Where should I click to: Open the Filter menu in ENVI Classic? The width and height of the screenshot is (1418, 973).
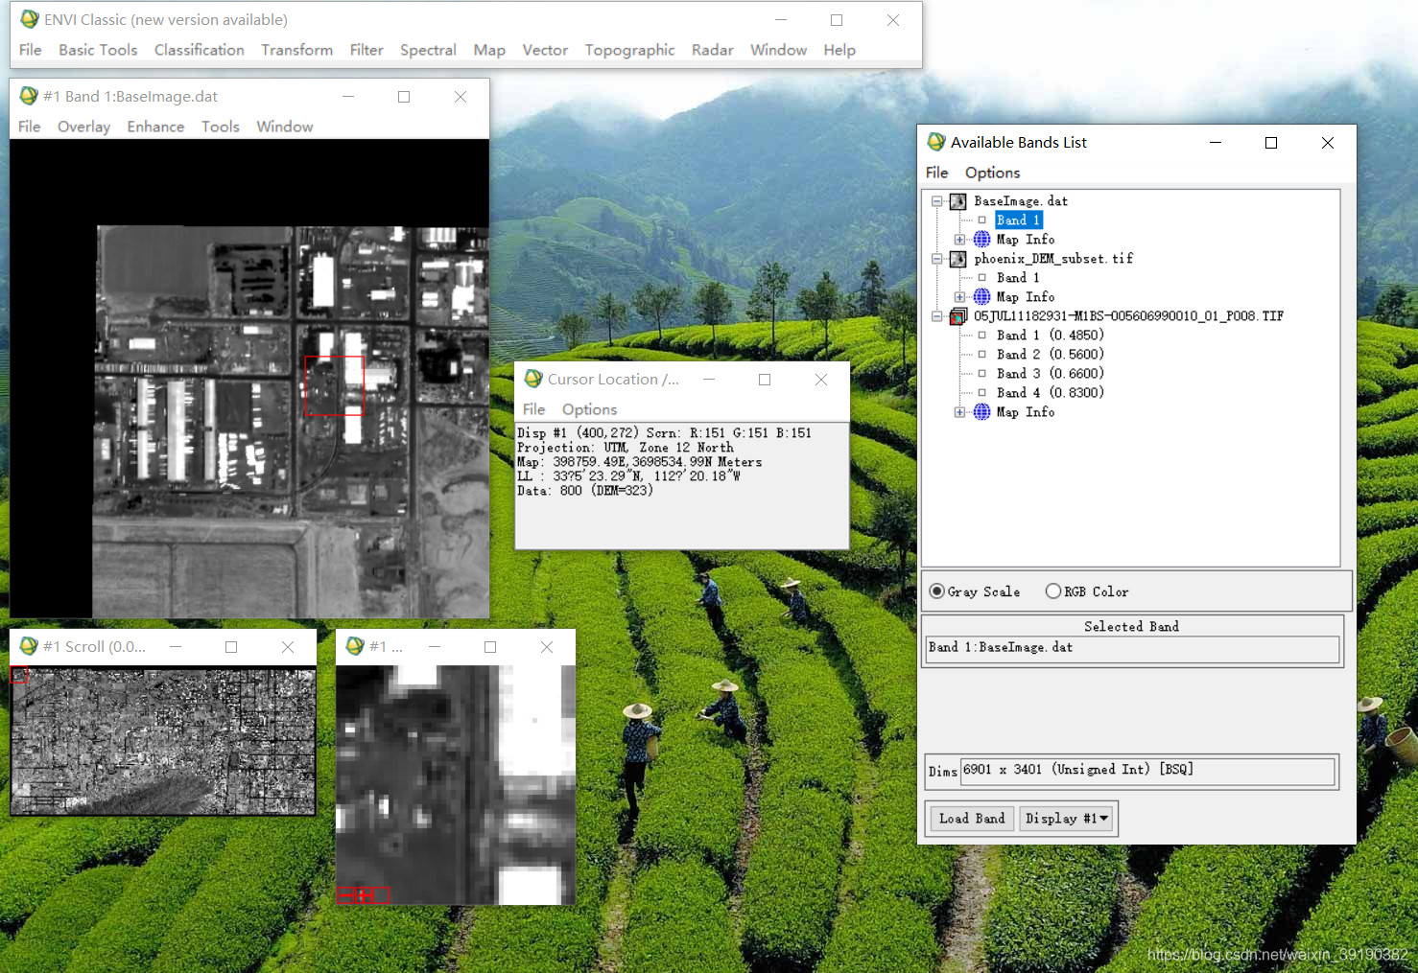[366, 50]
